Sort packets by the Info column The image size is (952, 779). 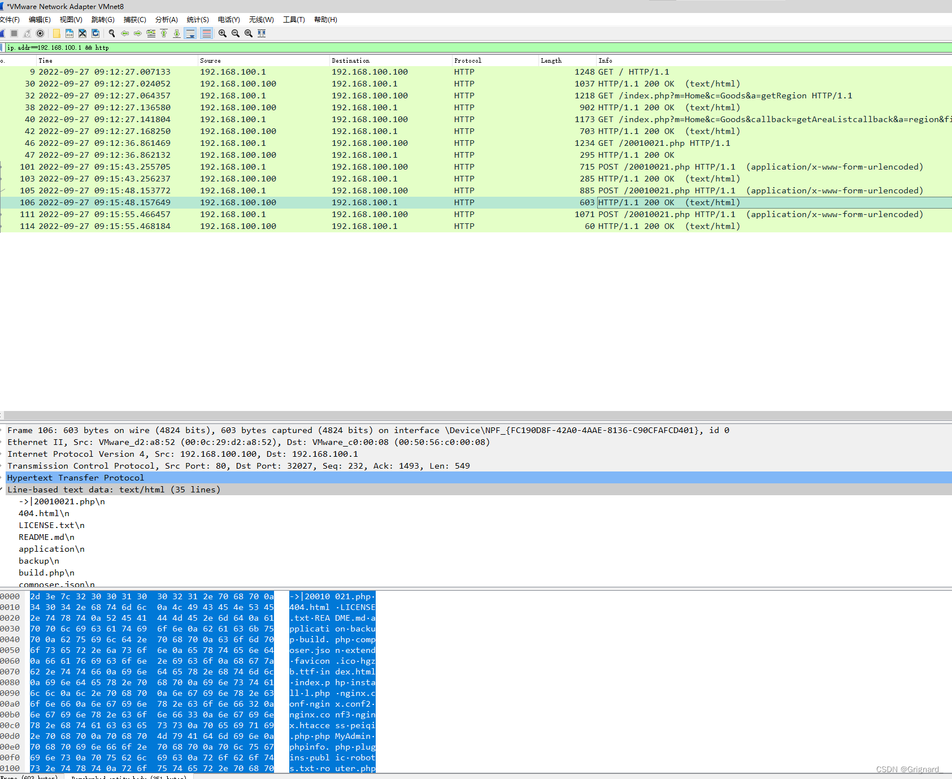pyautogui.click(x=774, y=60)
